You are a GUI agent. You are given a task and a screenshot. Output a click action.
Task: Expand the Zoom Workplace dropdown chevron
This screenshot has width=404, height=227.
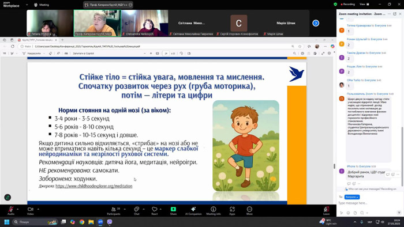[x=27, y=5]
